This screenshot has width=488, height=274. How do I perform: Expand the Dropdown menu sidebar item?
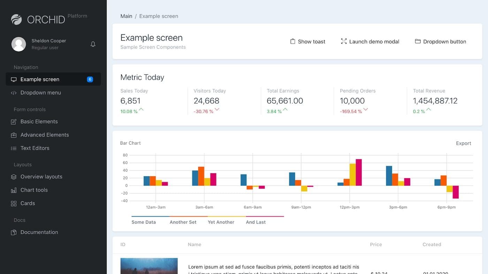tap(40, 92)
